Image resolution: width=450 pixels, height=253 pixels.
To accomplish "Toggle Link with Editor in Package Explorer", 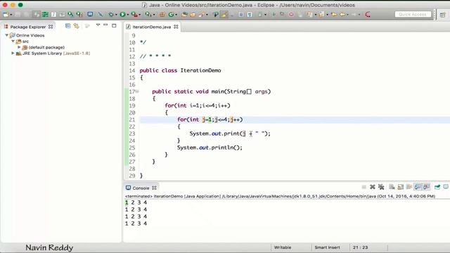I will coord(77,26).
